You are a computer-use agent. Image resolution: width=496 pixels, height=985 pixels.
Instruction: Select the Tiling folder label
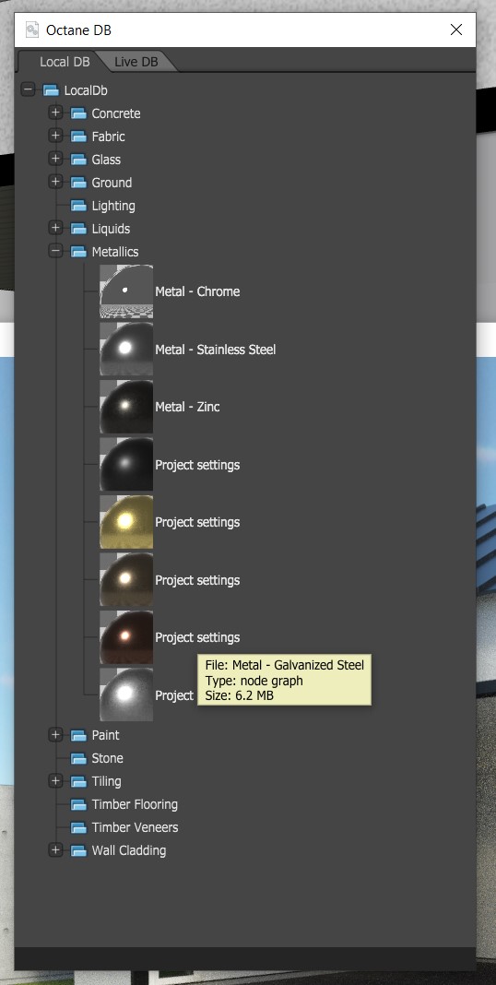tap(106, 781)
